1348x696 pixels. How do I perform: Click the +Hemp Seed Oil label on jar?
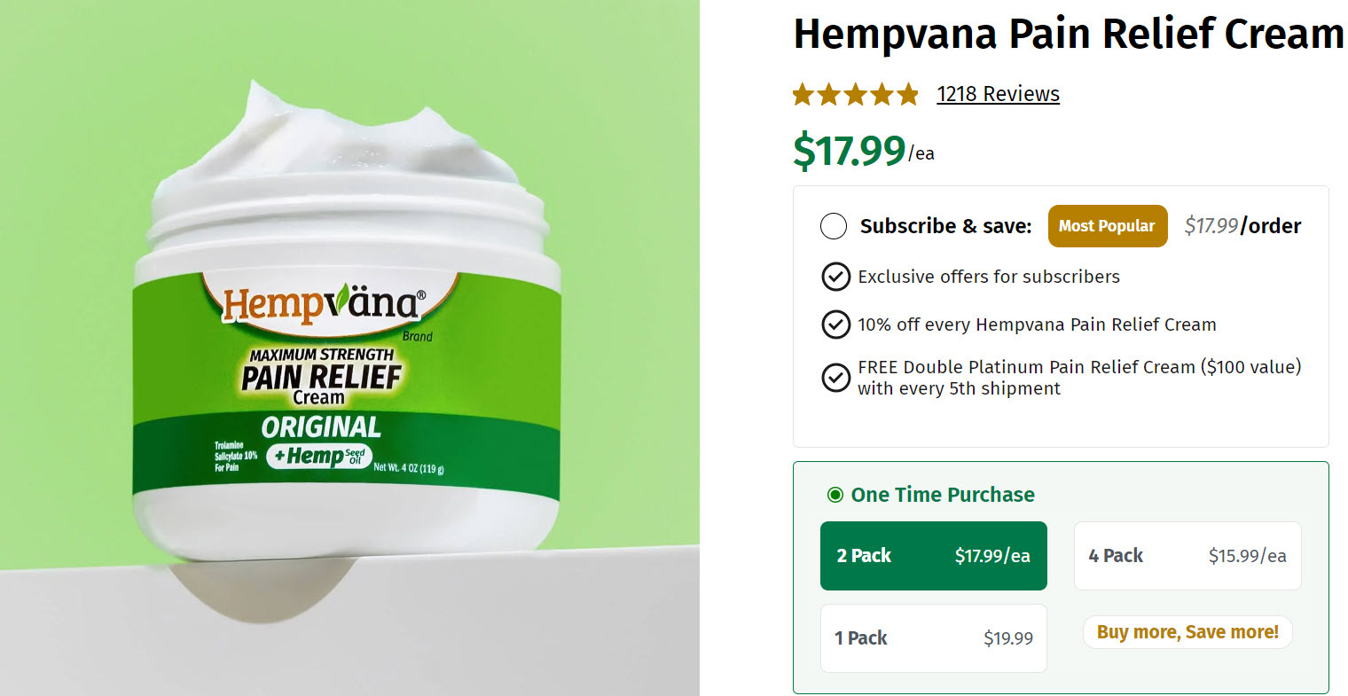click(319, 456)
